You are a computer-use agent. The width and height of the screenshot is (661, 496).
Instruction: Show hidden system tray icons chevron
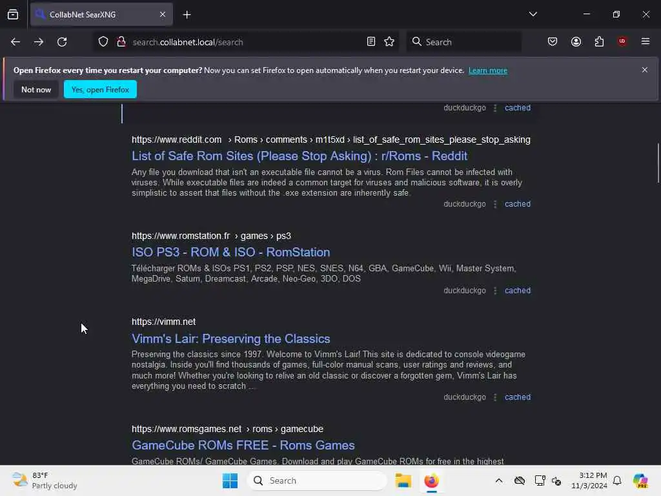pyautogui.click(x=499, y=480)
